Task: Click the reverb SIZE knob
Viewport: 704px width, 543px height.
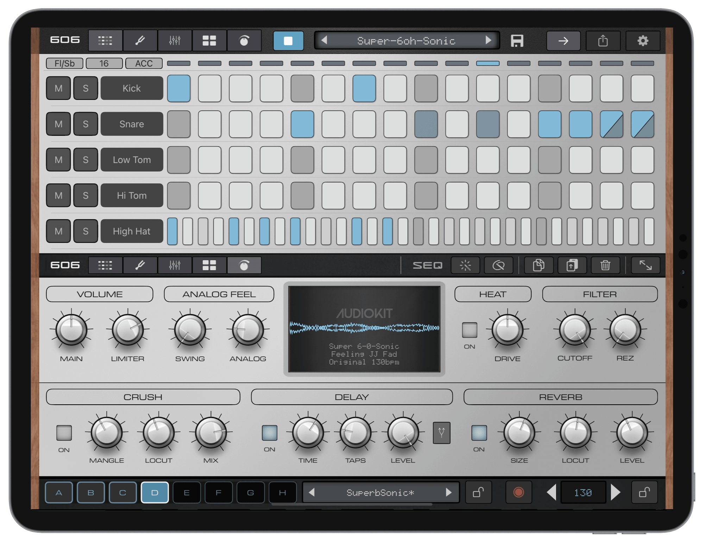Action: click(x=519, y=433)
